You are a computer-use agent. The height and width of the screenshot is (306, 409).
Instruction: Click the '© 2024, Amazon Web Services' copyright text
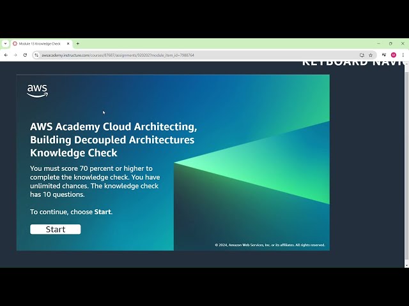tap(270, 245)
